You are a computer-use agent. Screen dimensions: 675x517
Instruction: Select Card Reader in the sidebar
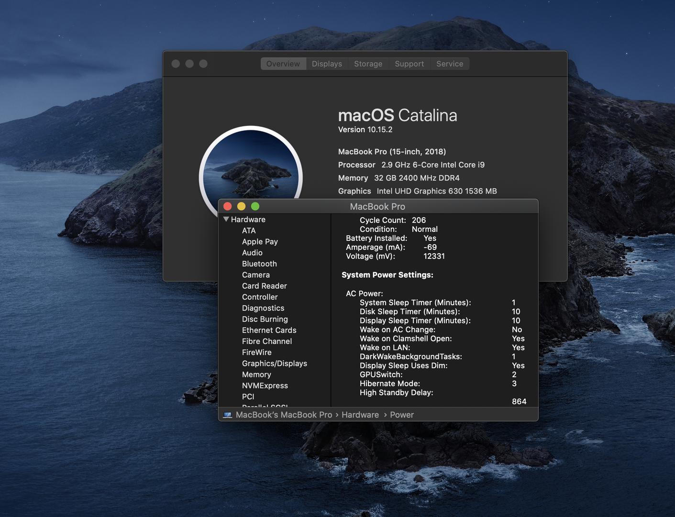point(265,286)
